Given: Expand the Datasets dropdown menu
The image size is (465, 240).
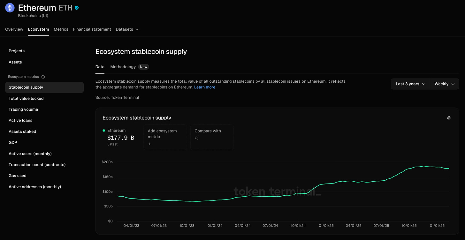Looking at the screenshot, I should [x=127, y=29].
